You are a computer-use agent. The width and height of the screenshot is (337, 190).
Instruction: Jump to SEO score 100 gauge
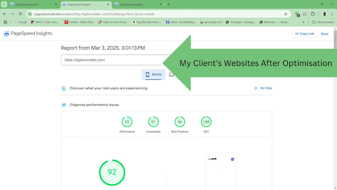tap(206, 122)
